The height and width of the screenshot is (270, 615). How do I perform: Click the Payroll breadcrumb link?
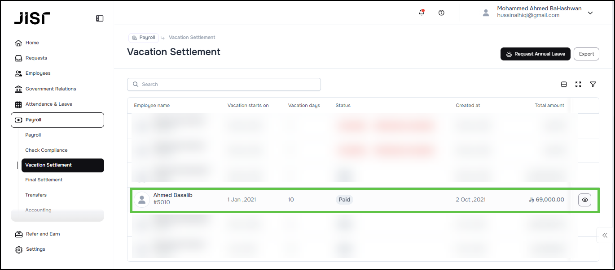(x=144, y=38)
